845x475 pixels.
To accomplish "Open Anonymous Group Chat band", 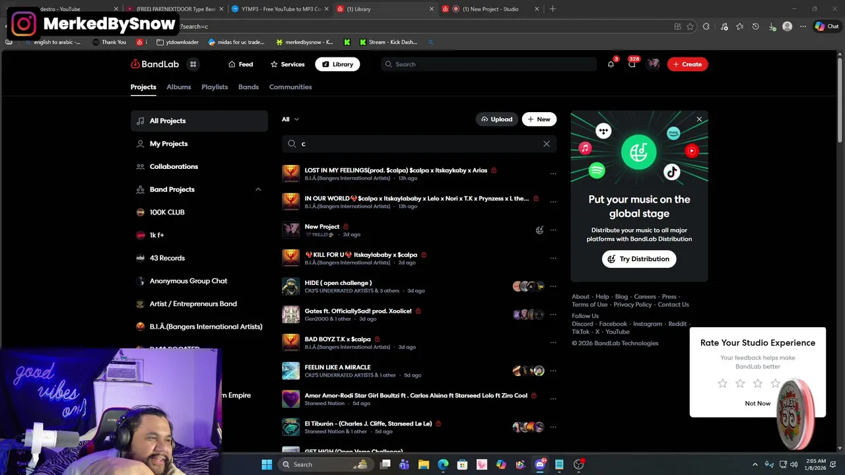I will (x=199, y=281).
